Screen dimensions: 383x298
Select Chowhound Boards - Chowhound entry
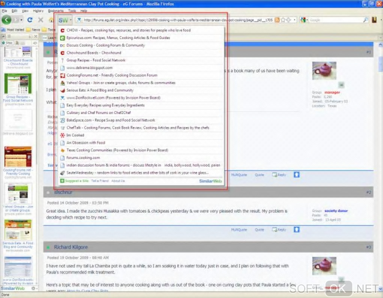141,53
